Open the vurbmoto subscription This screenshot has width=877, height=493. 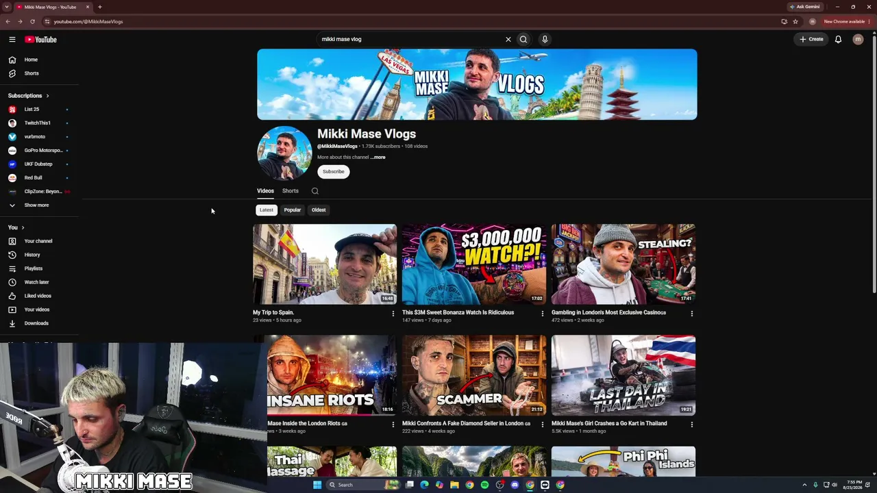tap(38, 136)
